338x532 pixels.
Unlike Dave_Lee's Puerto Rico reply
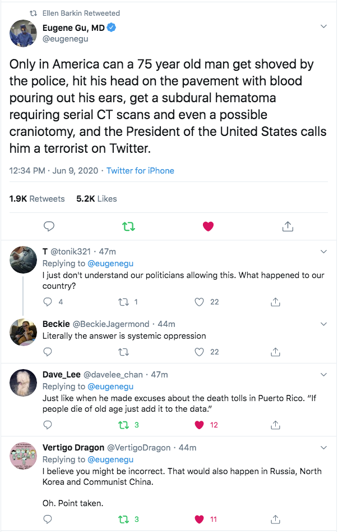point(199,425)
